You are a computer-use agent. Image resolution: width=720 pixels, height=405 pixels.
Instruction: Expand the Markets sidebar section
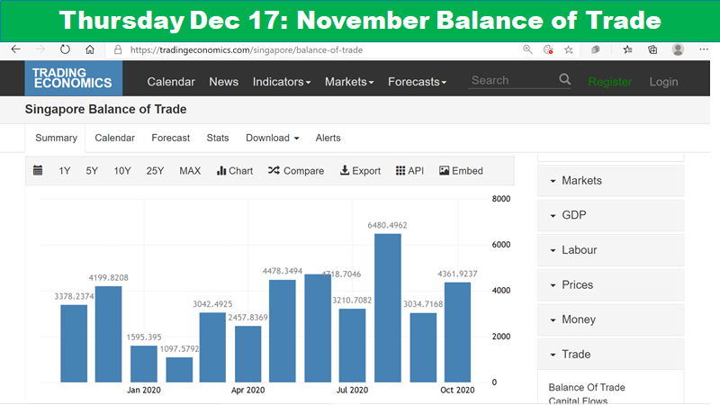pyautogui.click(x=610, y=181)
